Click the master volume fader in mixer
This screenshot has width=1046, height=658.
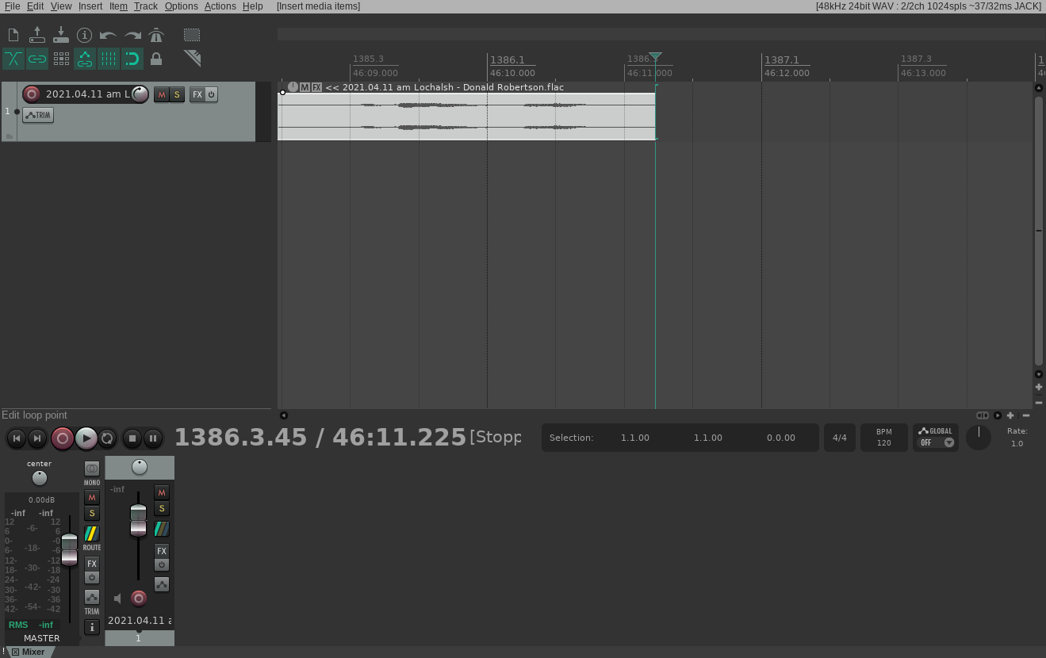pos(70,549)
